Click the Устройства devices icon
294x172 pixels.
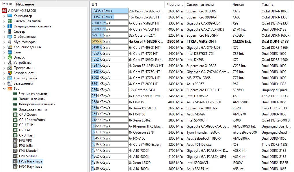[10, 63]
